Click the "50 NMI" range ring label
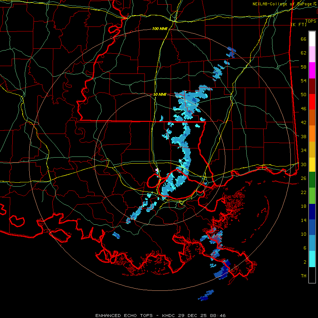This screenshot has height=318, width=318. click(160, 94)
